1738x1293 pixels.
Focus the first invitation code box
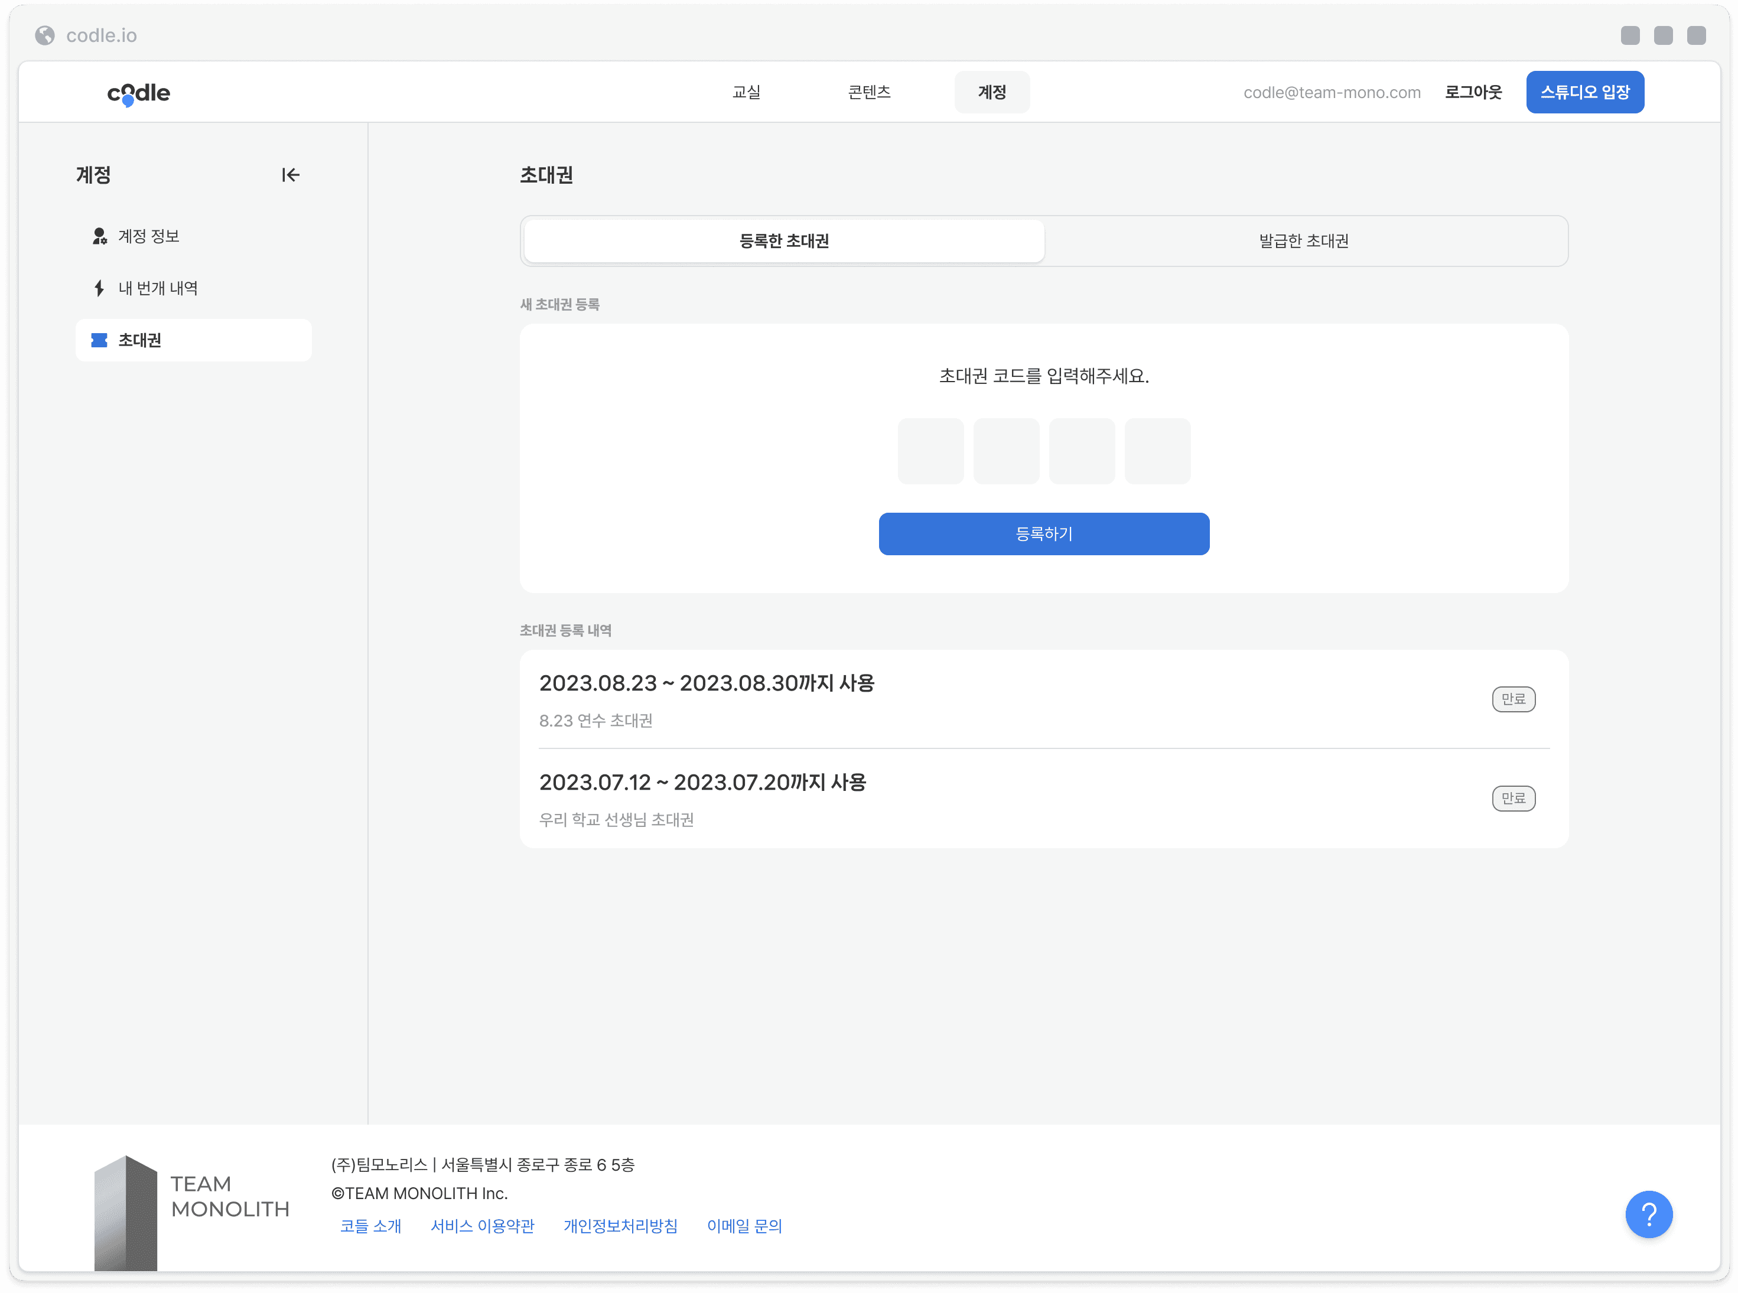930,451
